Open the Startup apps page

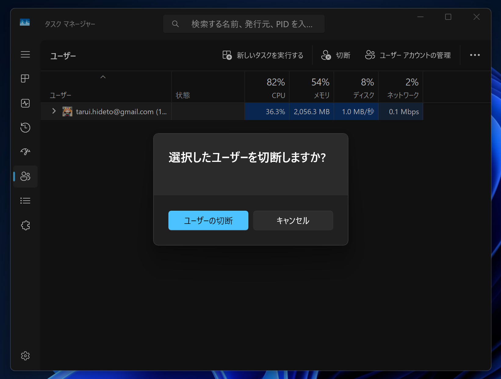25,151
